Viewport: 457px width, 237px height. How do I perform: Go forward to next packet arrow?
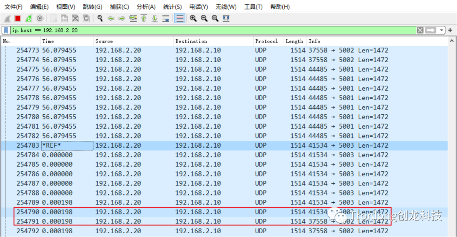pos(122,19)
